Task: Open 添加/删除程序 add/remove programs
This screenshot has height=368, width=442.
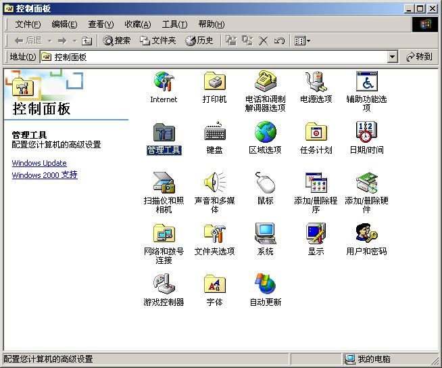Action: (x=316, y=183)
